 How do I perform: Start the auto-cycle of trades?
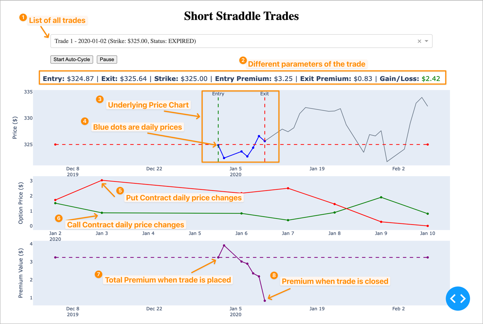(72, 59)
